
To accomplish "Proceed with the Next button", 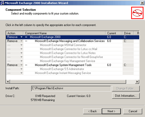I will 111,111.
